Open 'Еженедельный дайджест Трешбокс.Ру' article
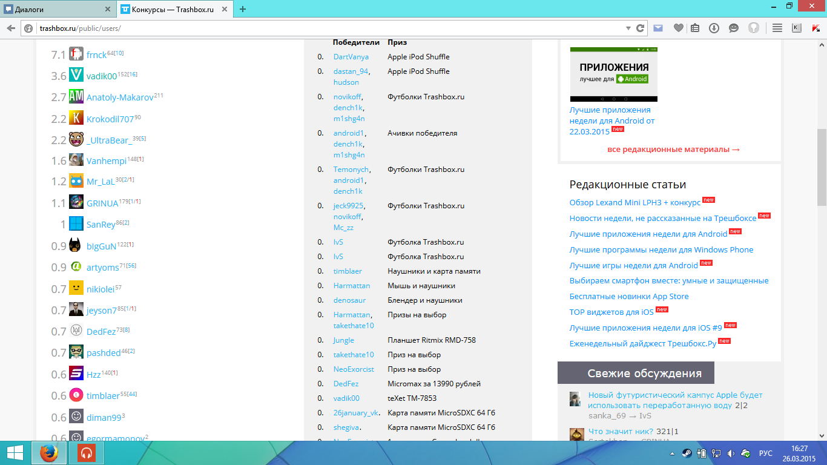The width and height of the screenshot is (827, 465). (x=643, y=344)
